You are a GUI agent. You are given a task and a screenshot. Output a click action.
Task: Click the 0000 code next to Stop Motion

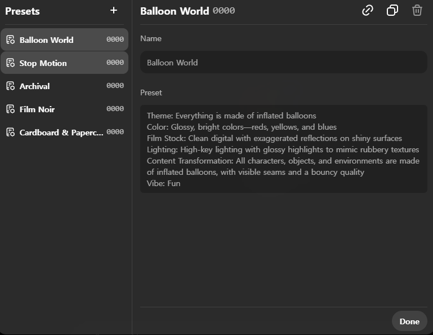tap(115, 63)
